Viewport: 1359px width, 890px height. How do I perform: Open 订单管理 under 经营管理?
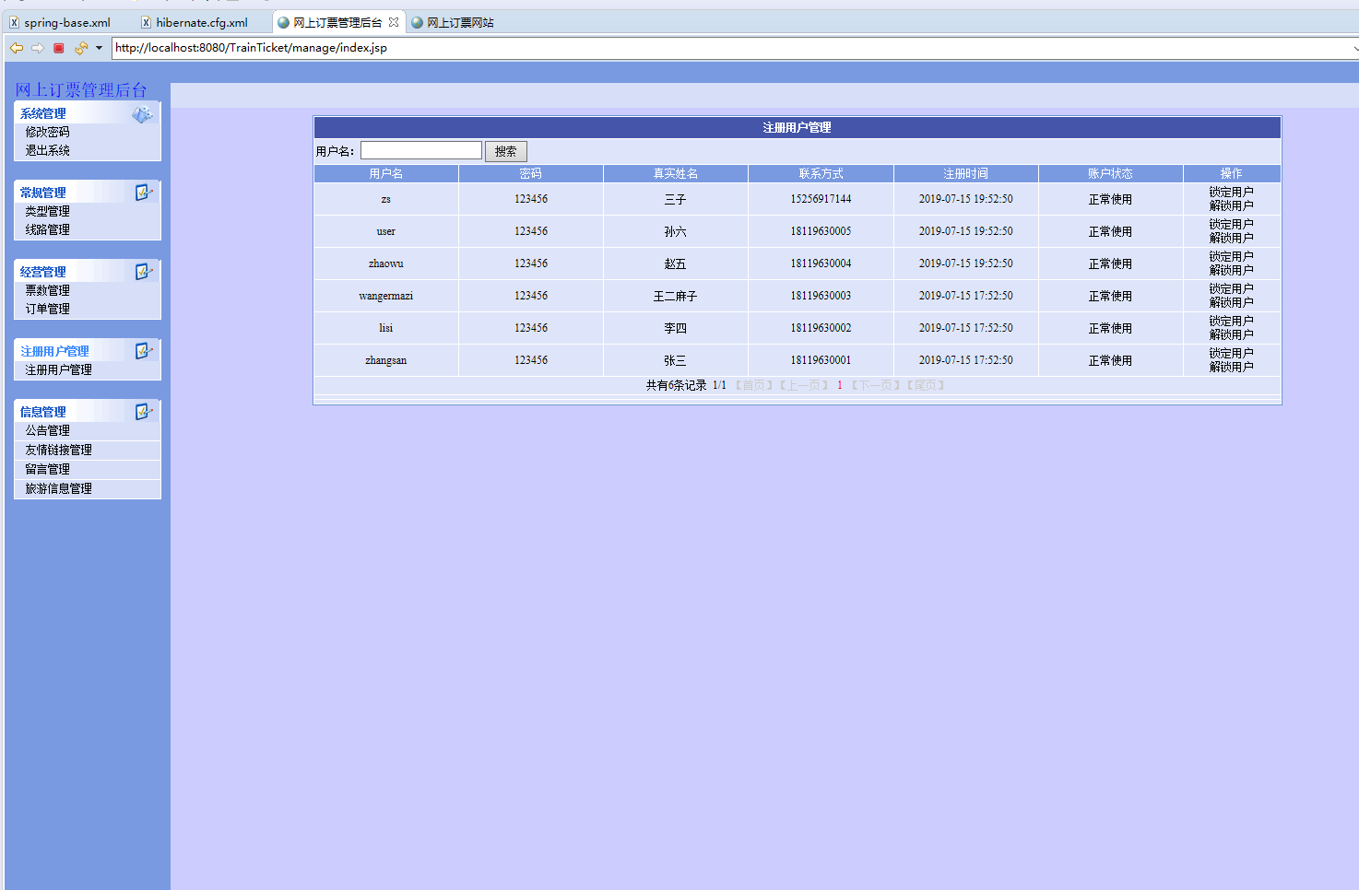tap(48, 309)
